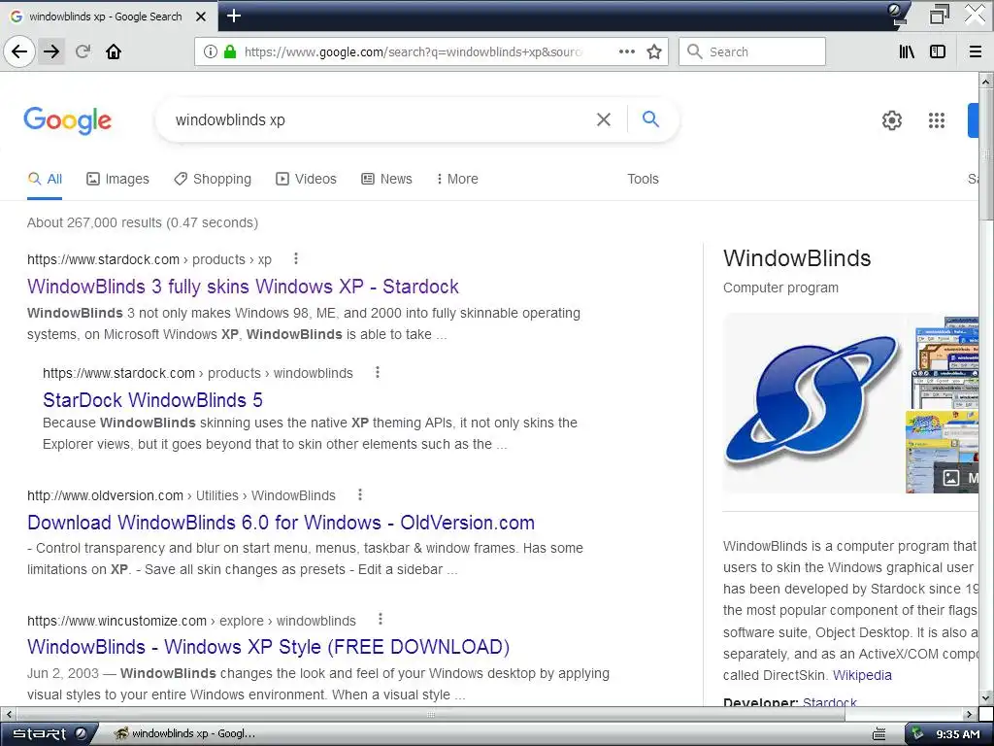Open the image gallery icon on WindowBlinds thumbnails
This screenshot has height=746, width=994.
click(x=951, y=478)
